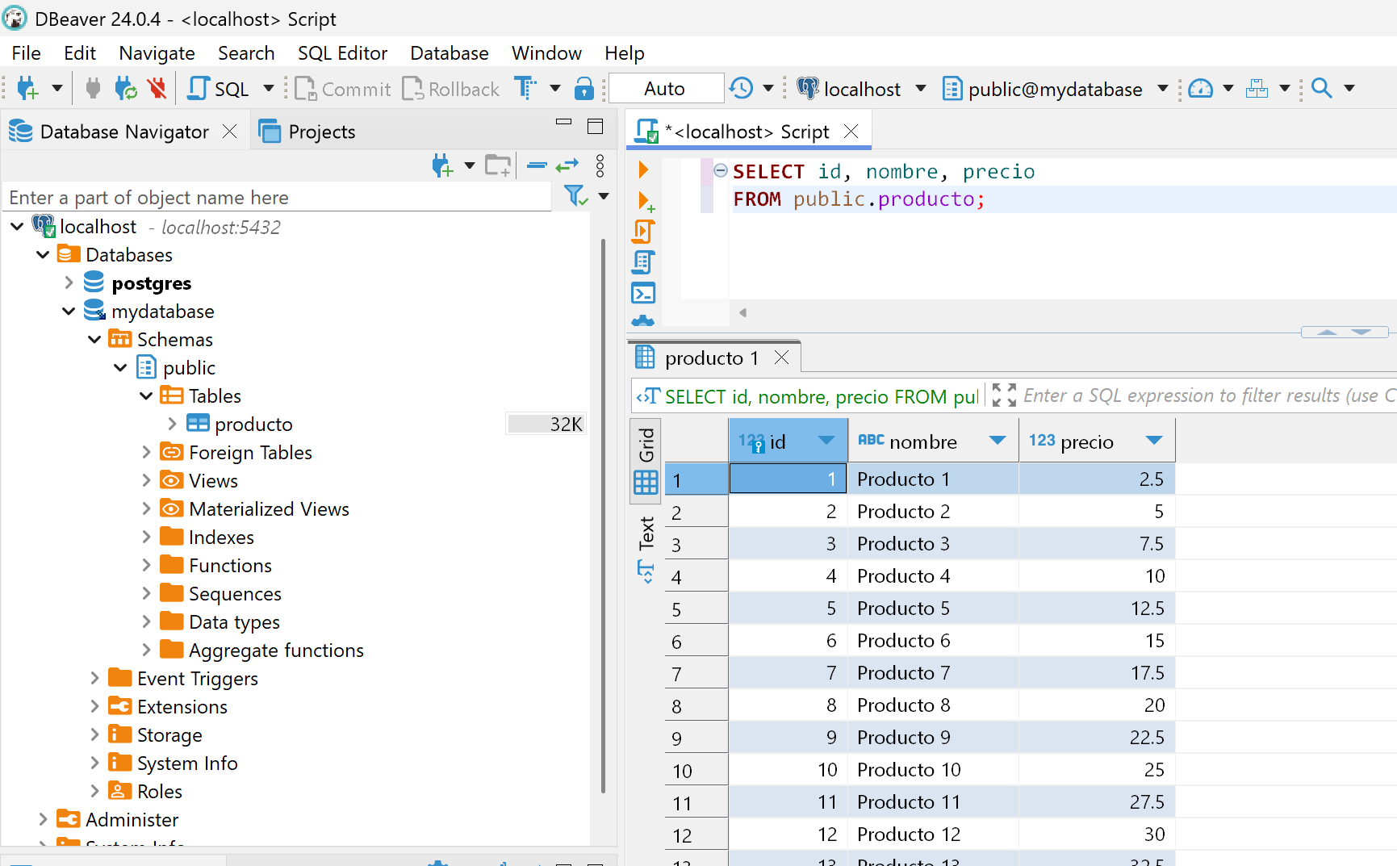1397x866 pixels.
Task: Rollback the current transaction
Action: tap(450, 88)
